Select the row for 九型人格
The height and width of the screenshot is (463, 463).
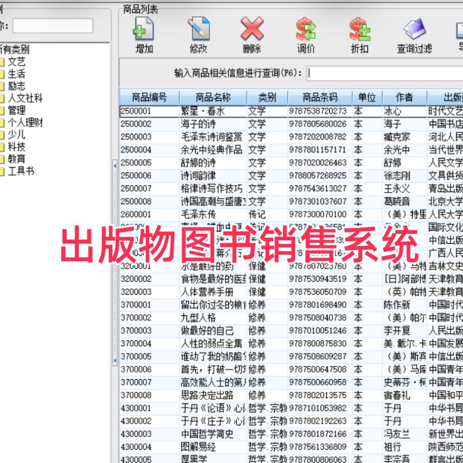[291, 318]
